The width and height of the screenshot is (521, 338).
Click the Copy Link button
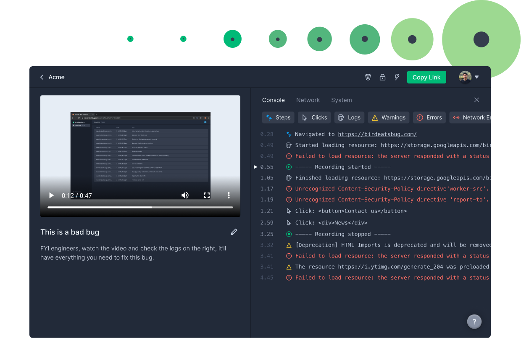pyautogui.click(x=426, y=77)
